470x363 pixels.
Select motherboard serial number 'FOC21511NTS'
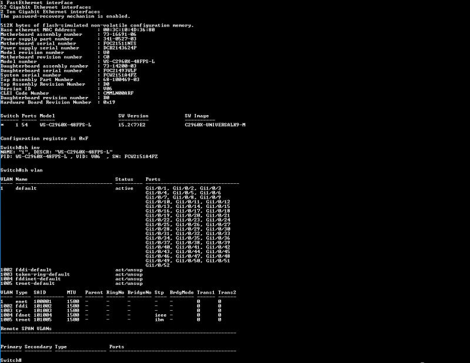(x=120, y=43)
